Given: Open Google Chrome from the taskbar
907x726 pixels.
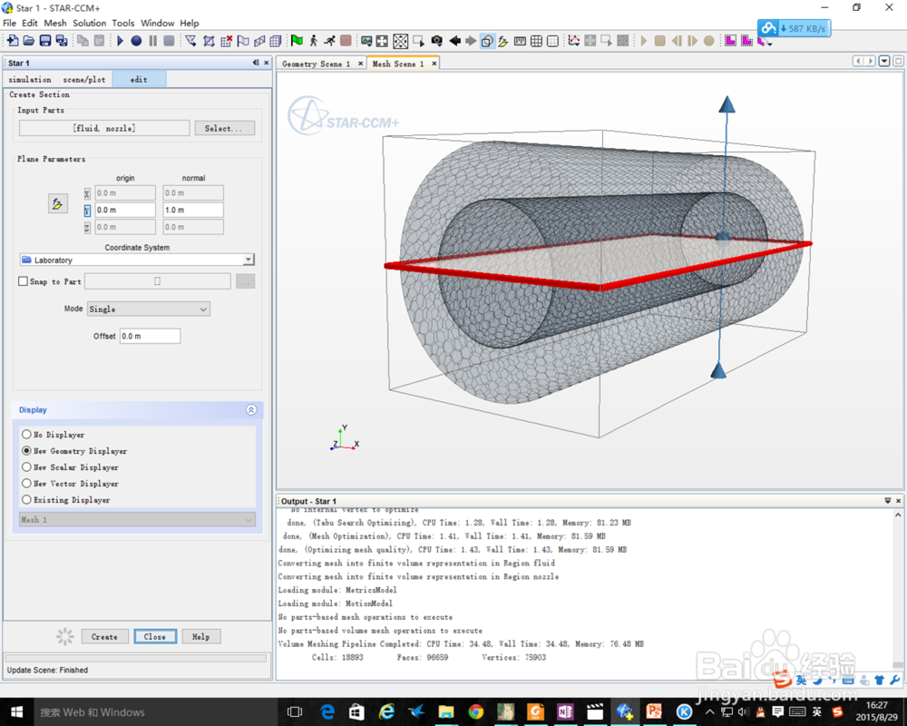Looking at the screenshot, I should tap(475, 712).
